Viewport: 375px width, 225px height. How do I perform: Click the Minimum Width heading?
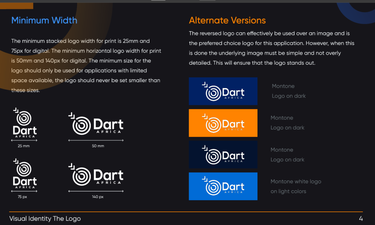[x=44, y=20]
